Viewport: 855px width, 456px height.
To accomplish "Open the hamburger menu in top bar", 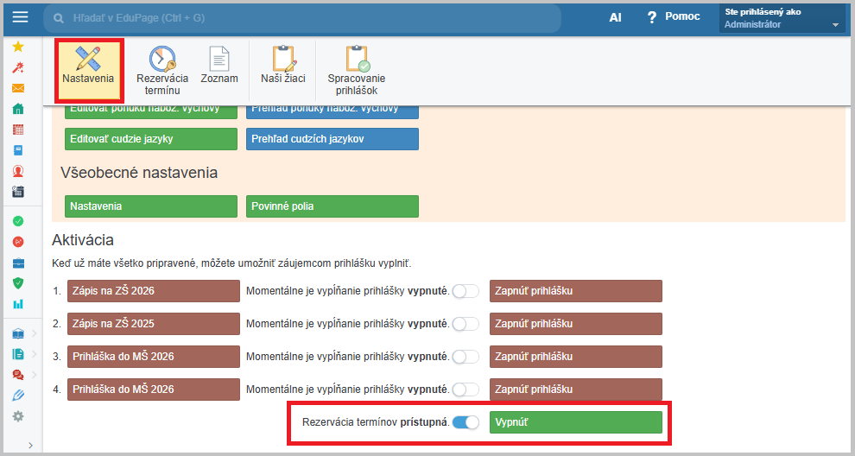I will 21,17.
